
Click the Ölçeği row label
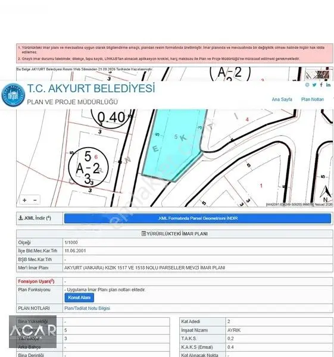click(24, 242)
